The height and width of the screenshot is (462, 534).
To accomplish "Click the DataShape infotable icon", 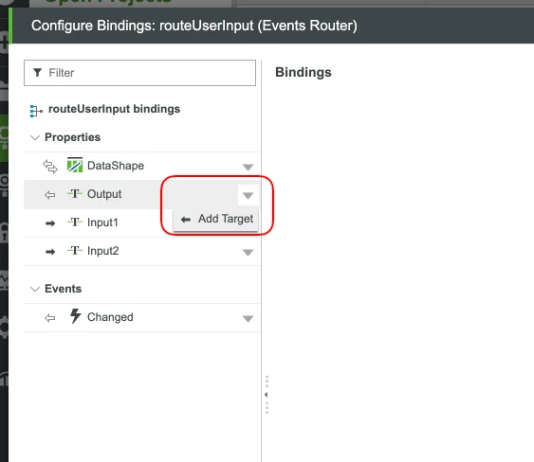I will tap(75, 165).
